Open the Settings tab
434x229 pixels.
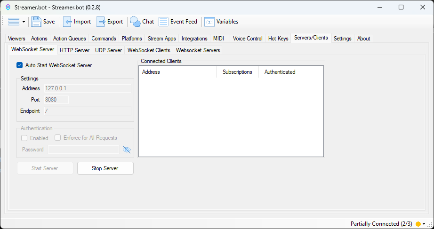342,39
